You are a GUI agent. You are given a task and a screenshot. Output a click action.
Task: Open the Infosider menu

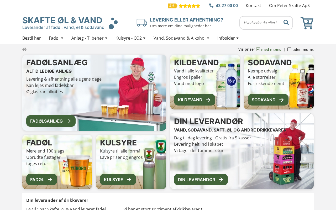(x=228, y=38)
